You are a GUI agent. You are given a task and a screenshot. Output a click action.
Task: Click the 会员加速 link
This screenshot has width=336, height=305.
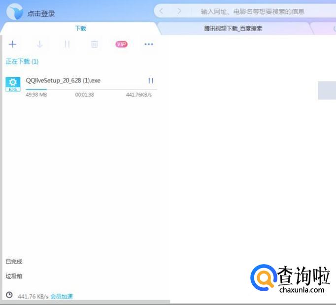point(62,296)
